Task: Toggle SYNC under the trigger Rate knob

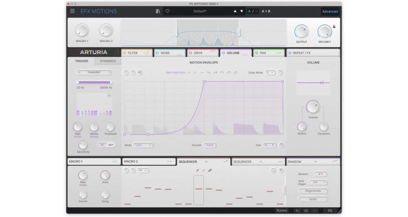Action: pos(78,136)
